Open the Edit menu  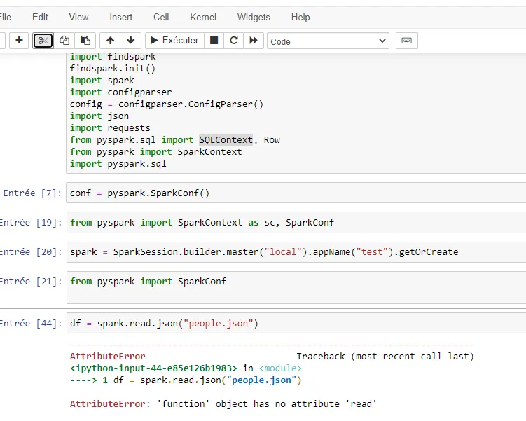[40, 17]
